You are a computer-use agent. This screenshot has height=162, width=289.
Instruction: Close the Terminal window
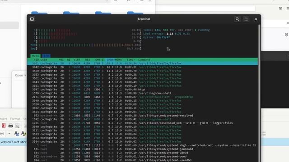[x=256, y=19]
